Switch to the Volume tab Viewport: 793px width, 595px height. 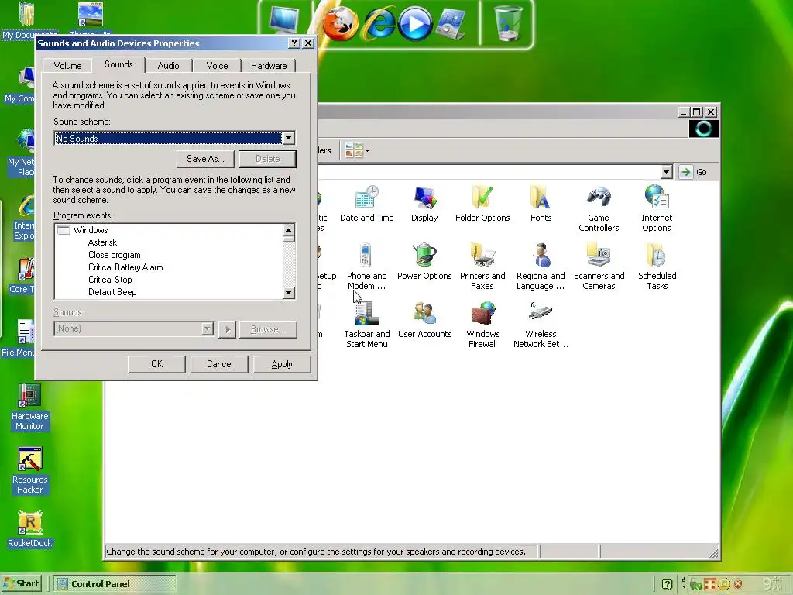coord(67,66)
